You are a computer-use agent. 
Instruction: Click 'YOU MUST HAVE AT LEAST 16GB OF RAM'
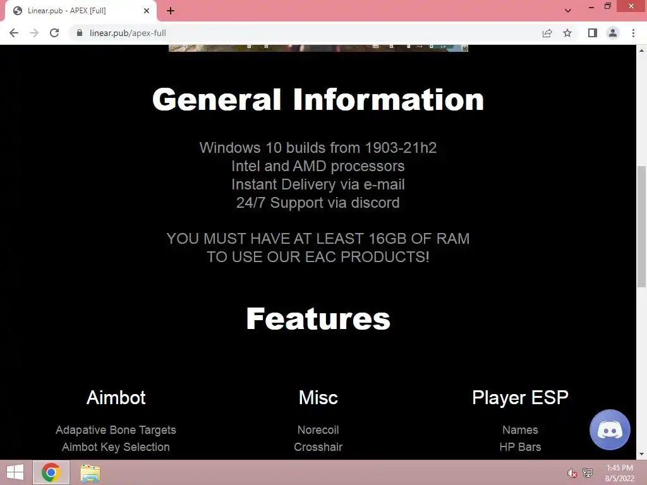318,239
